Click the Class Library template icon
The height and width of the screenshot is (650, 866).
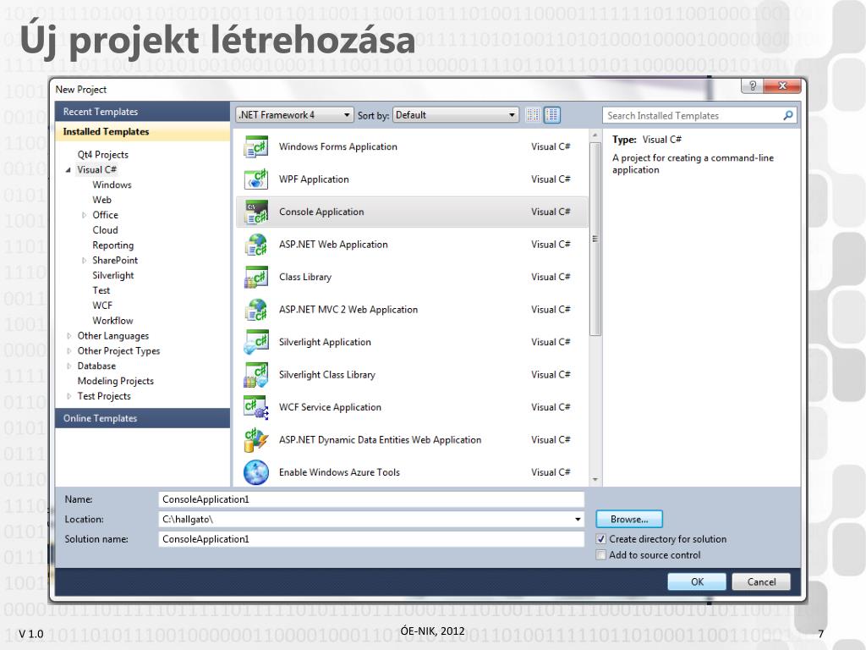pyautogui.click(x=255, y=278)
